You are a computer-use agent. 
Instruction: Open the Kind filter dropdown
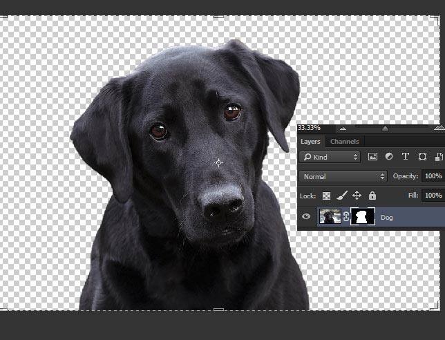tap(330, 157)
